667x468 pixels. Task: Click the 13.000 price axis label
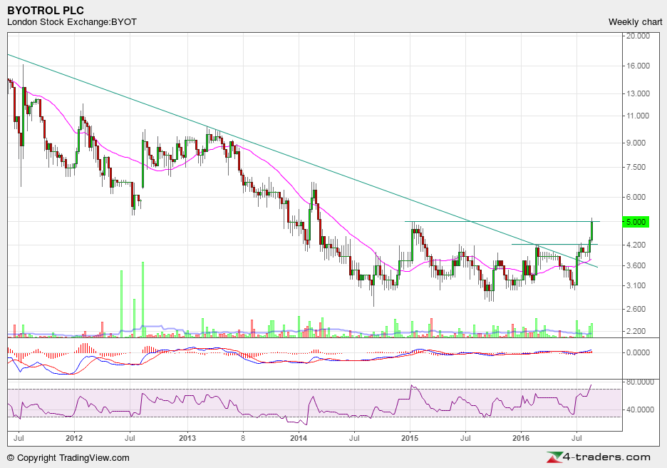[x=638, y=93]
